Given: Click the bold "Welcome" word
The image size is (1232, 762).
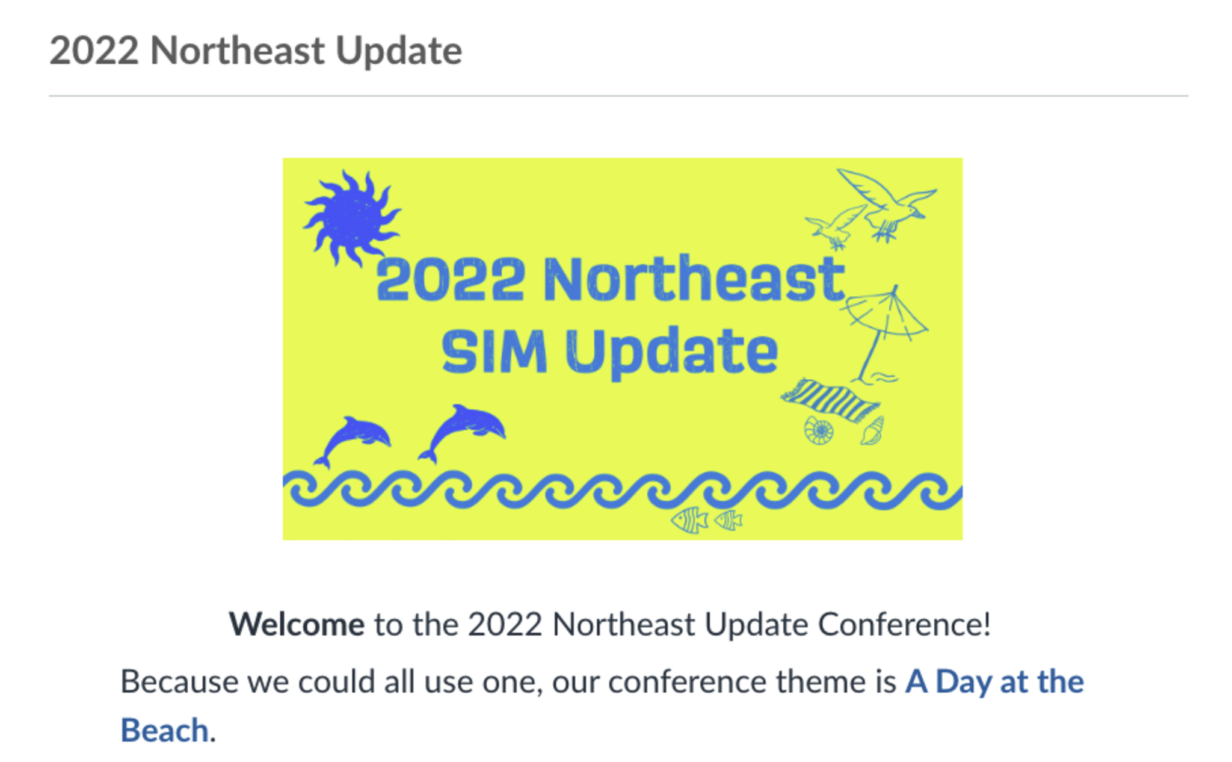Looking at the screenshot, I should coord(297,624).
